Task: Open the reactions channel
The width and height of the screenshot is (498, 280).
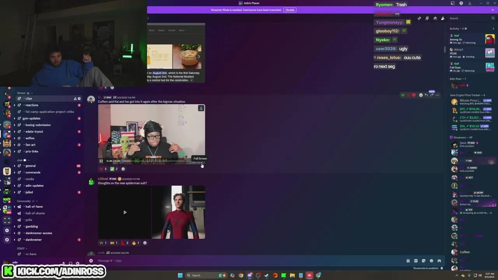Action: 49,105
